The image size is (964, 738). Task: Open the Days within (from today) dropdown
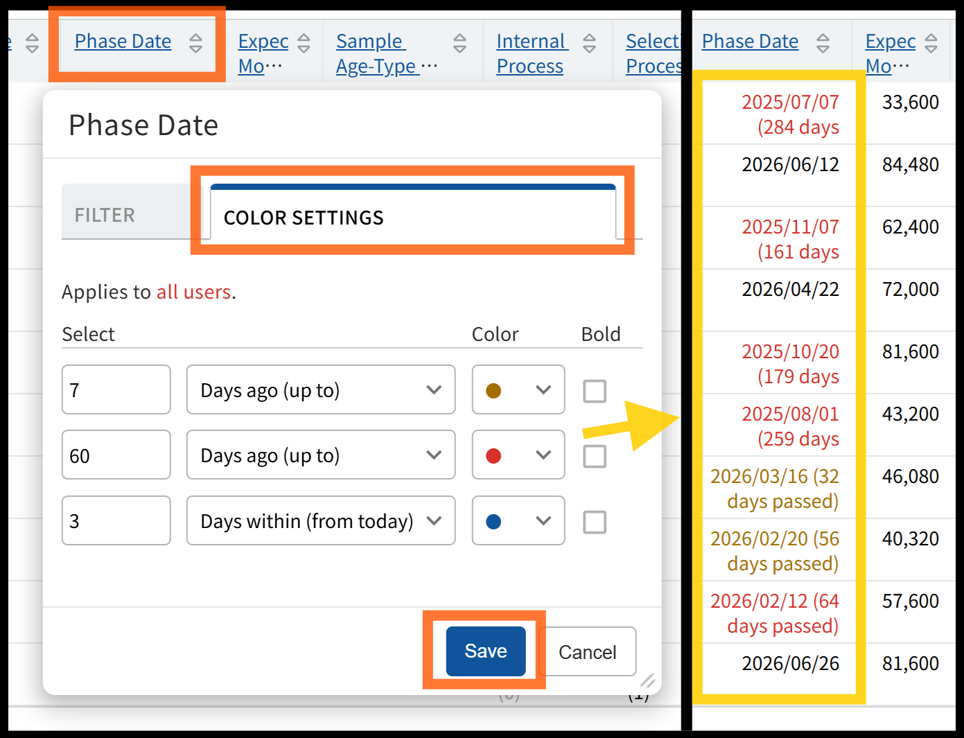[320, 521]
